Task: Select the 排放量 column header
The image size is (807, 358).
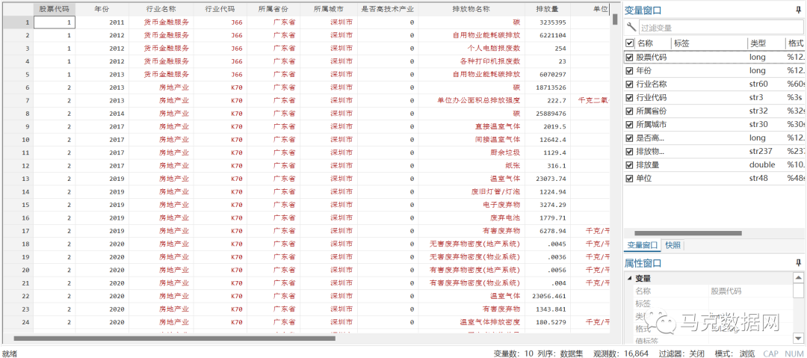Action: point(548,9)
